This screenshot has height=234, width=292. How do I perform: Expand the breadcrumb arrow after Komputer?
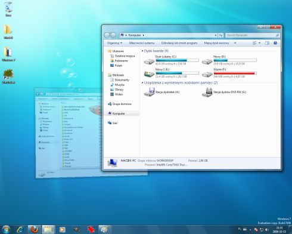(143, 35)
